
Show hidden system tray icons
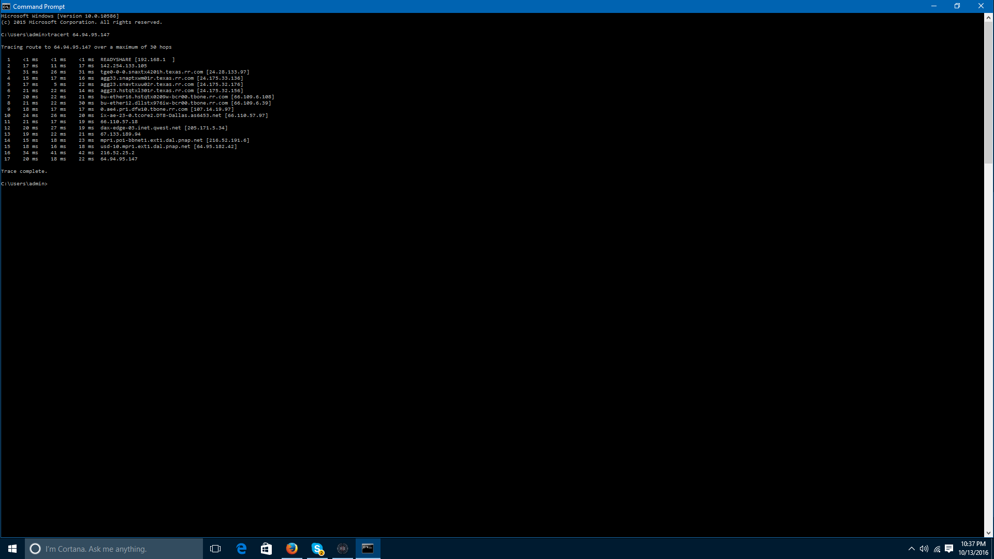(912, 549)
